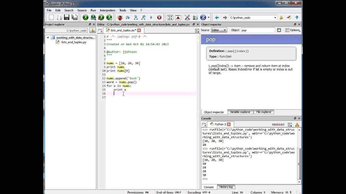This screenshot has width=346, height=194.
Task: Open the File menu
Action: (x=49, y=10)
